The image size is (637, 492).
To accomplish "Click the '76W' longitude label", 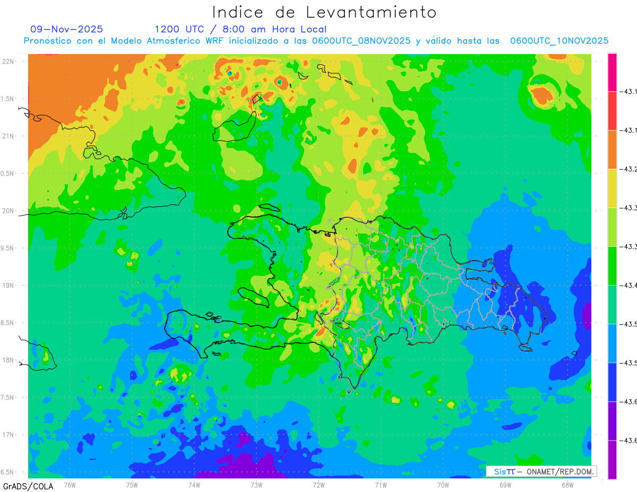I will 70,485.
